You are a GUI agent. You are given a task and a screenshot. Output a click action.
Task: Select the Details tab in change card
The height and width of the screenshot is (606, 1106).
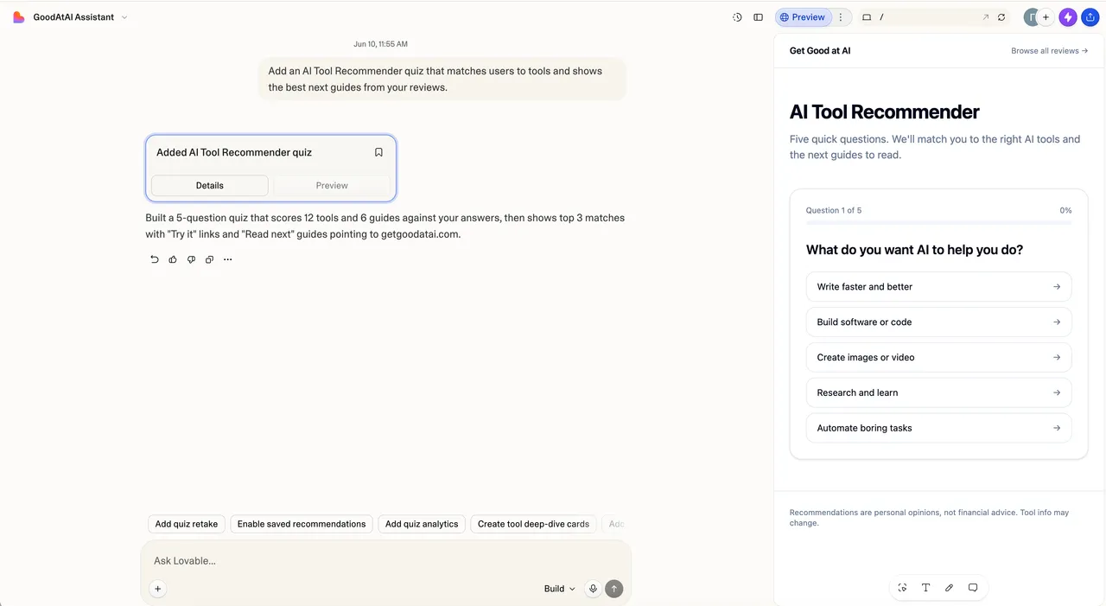click(210, 185)
